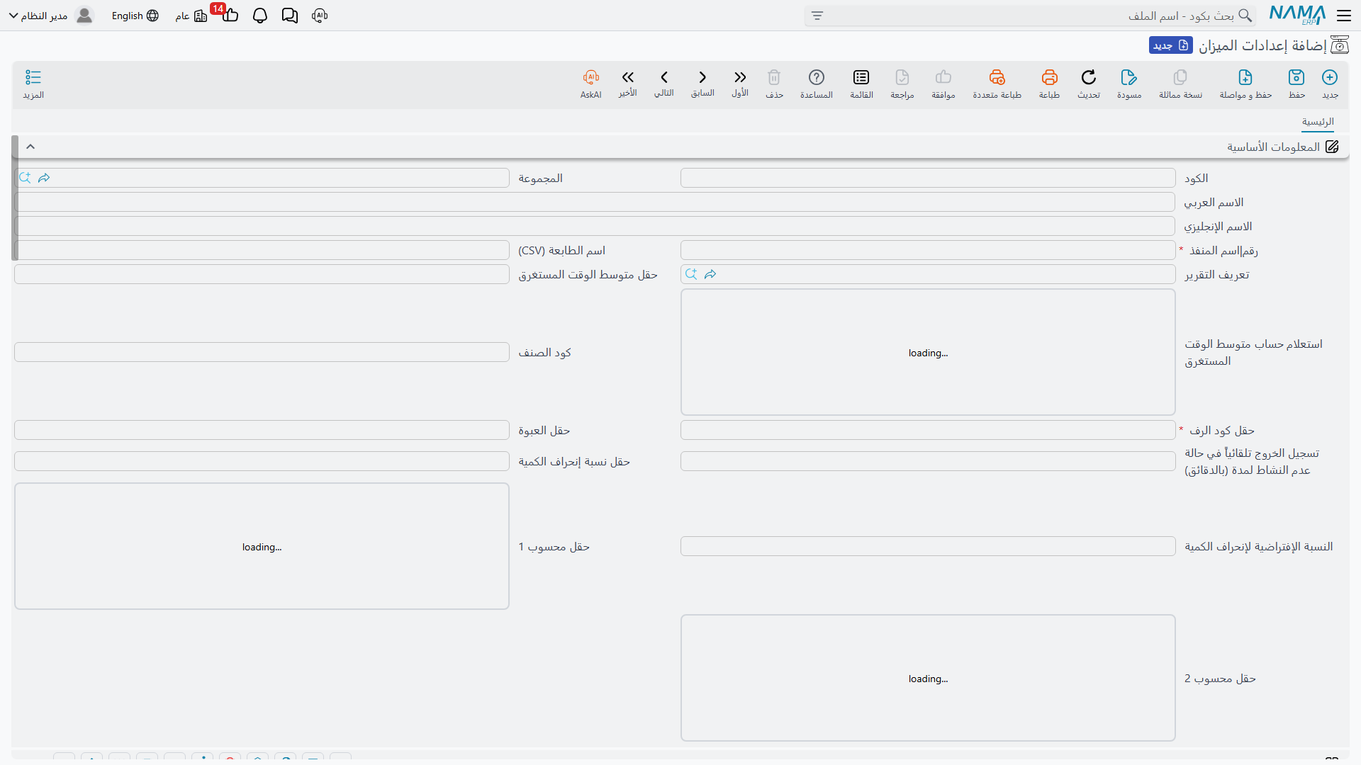Click the حقل محسوب 1 editor area
The width and height of the screenshot is (1361, 765).
pos(262,546)
